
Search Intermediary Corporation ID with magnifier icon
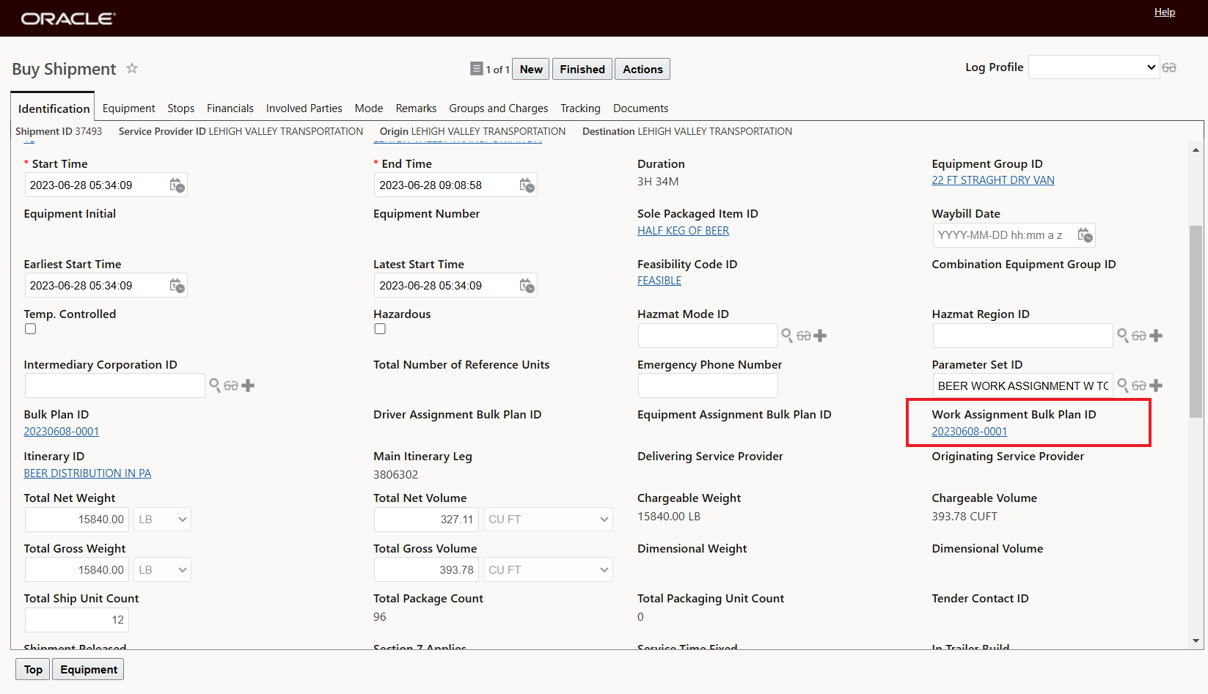(215, 385)
